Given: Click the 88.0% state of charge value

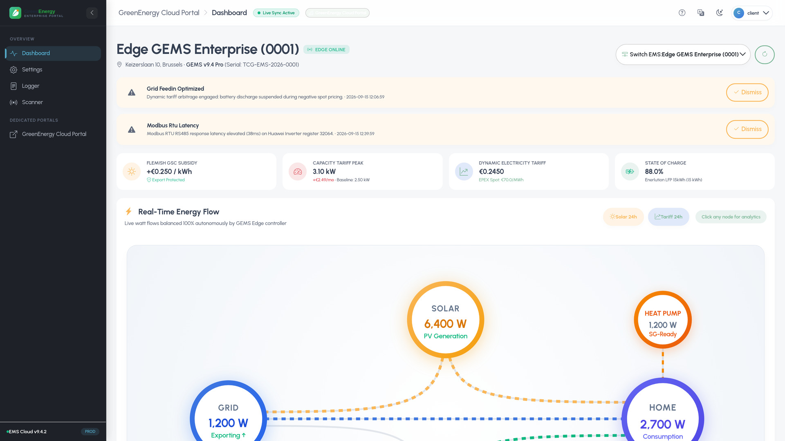Looking at the screenshot, I should coord(654,172).
